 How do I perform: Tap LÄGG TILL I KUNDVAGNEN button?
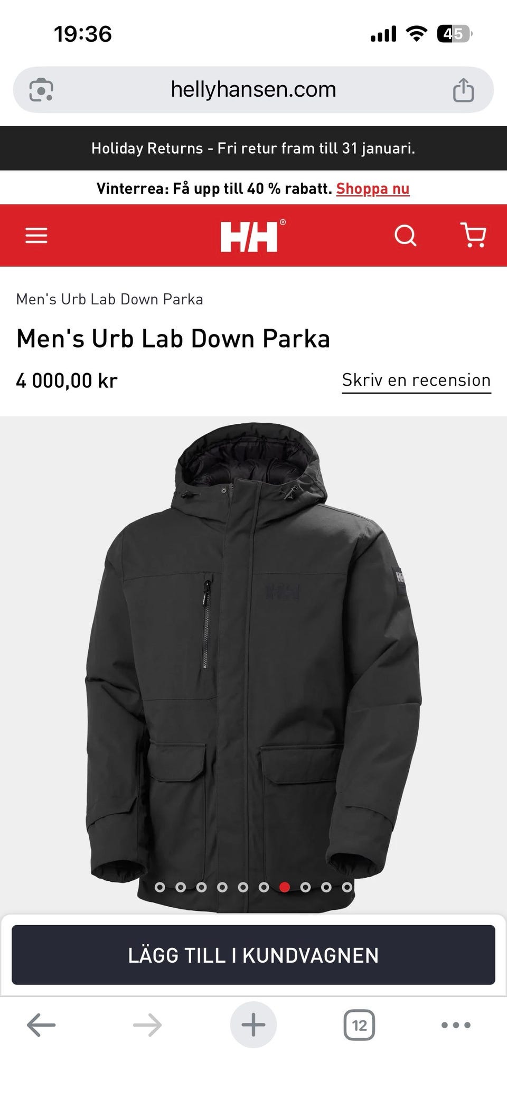pos(253,955)
